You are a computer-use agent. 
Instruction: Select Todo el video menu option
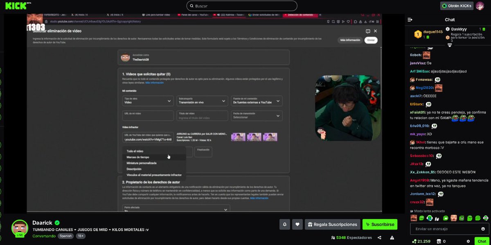point(154,151)
